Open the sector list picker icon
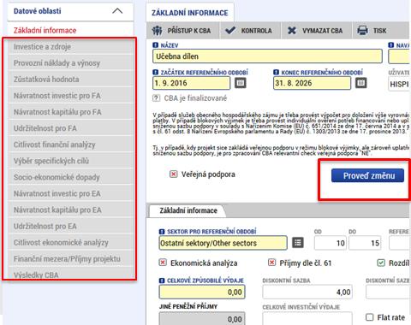The height and width of the screenshot is (325, 411). coord(298,243)
